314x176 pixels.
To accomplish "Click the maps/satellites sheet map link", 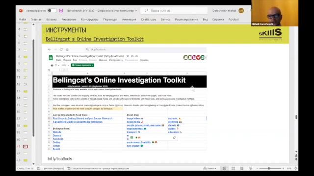I will pyautogui.click(x=135, y=129).
